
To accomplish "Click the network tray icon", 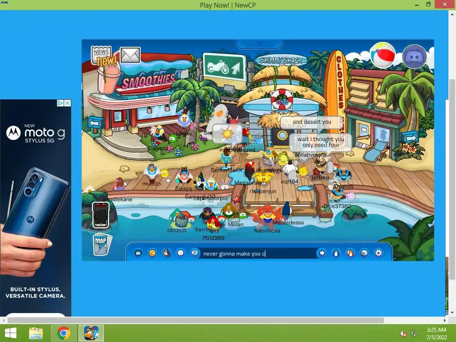I will 414,334.
